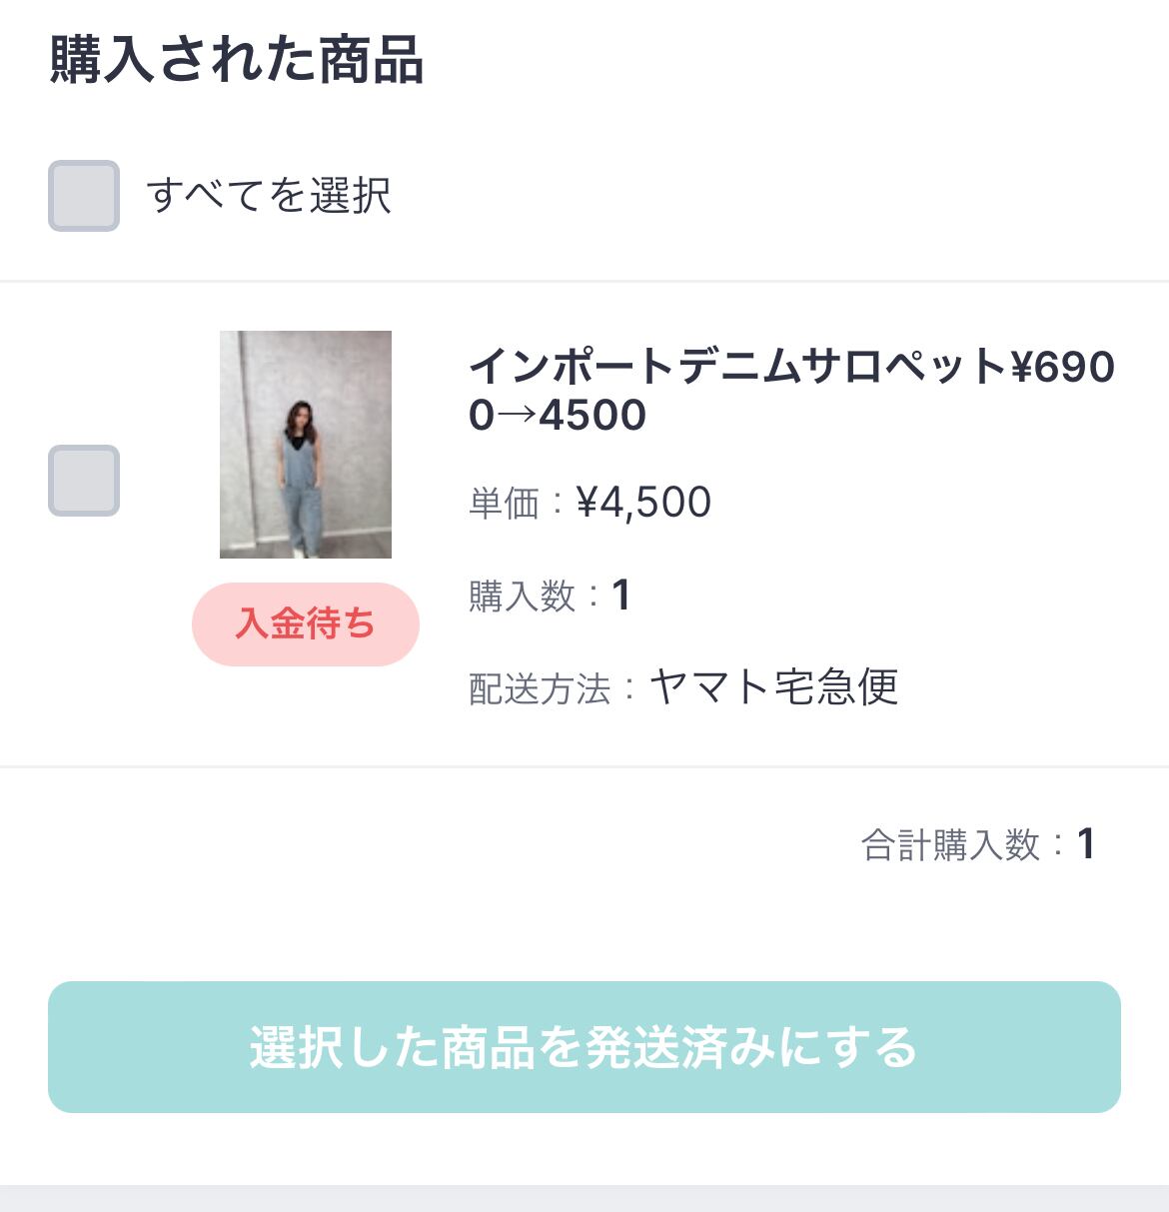Click the ¥4,500 unit price value
This screenshot has height=1212, width=1169.
644,503
